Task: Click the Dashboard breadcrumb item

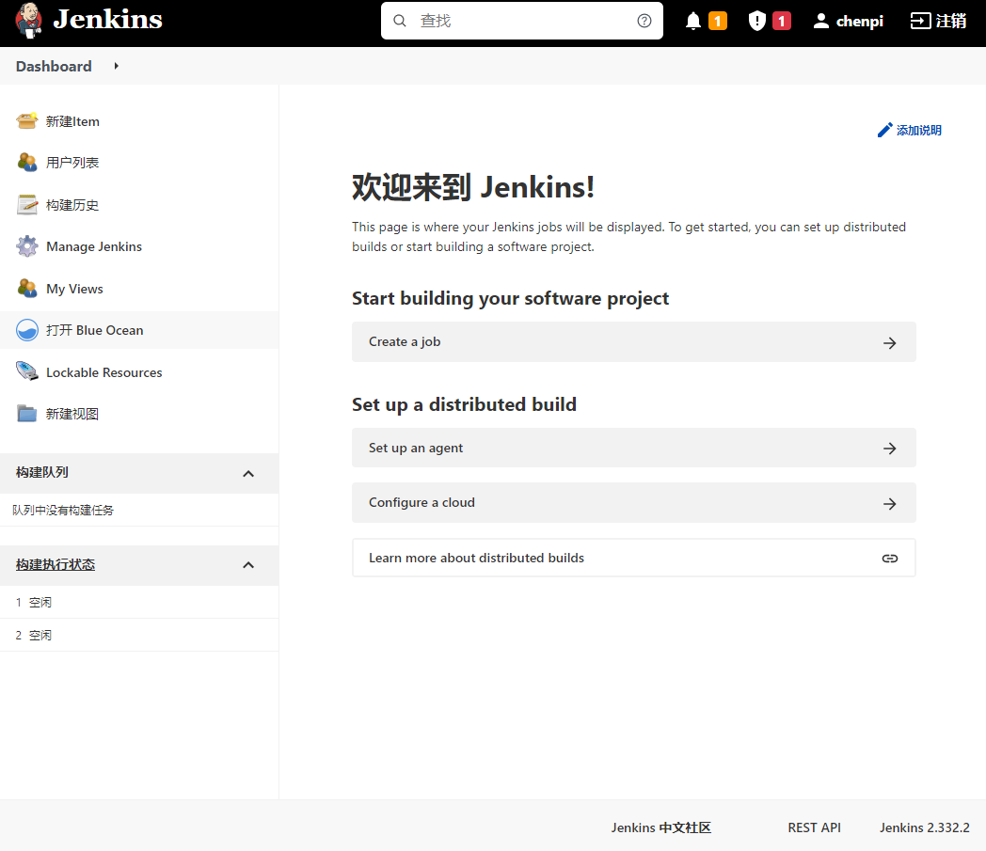Action: coord(53,66)
